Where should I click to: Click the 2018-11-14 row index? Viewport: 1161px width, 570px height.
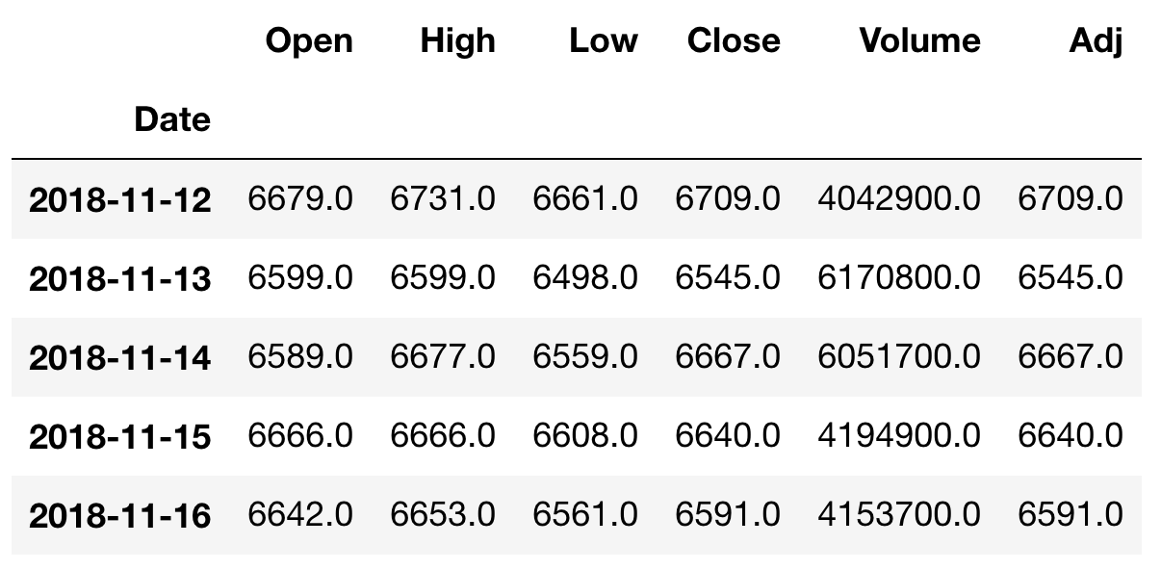[x=120, y=357]
